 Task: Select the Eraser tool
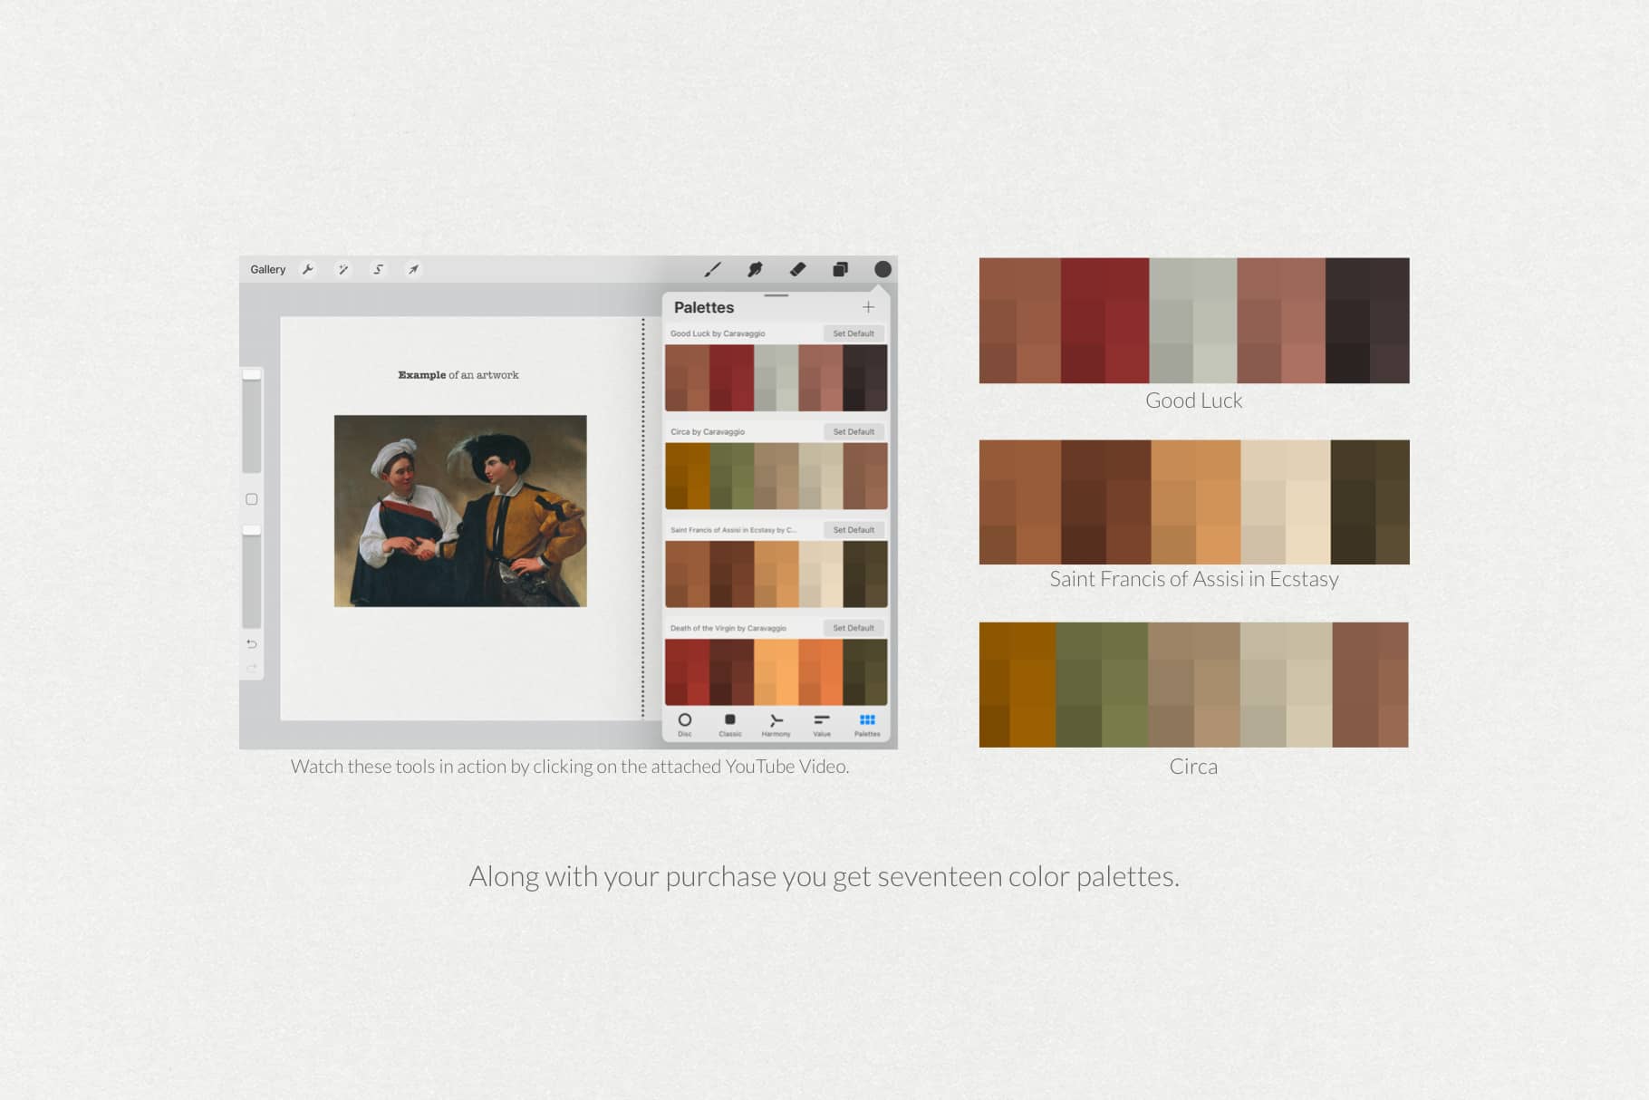[797, 269]
